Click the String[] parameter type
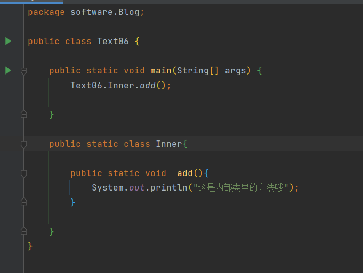The image size is (363, 273). click(x=198, y=70)
